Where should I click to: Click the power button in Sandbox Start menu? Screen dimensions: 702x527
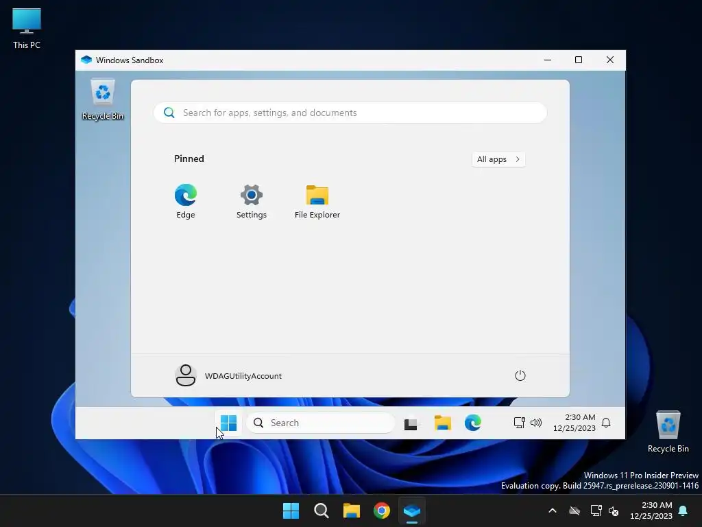520,375
